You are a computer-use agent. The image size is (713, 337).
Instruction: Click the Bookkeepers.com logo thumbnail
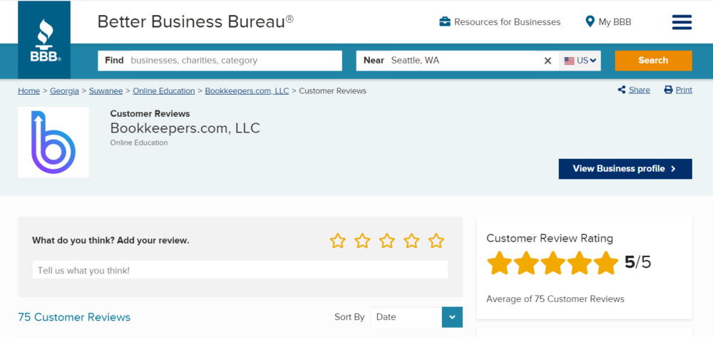[x=53, y=142]
